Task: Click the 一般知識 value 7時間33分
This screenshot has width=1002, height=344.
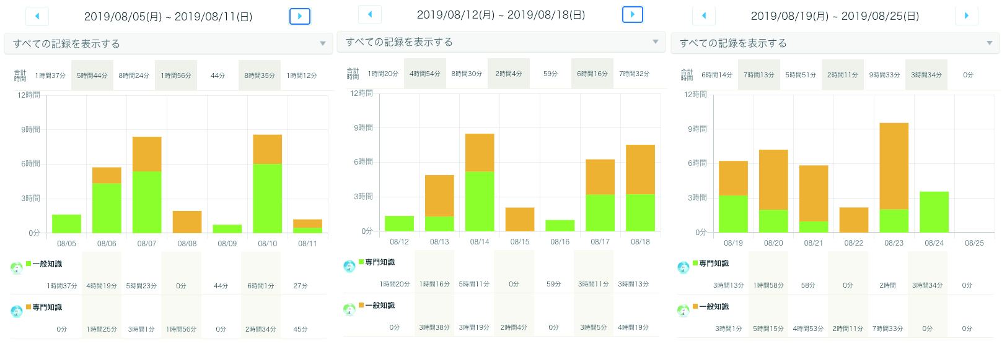Action: 887,329
